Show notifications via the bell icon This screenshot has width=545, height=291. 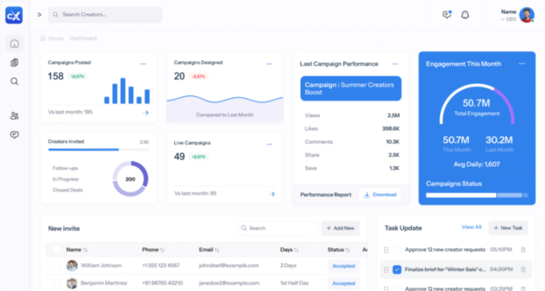[x=465, y=14]
